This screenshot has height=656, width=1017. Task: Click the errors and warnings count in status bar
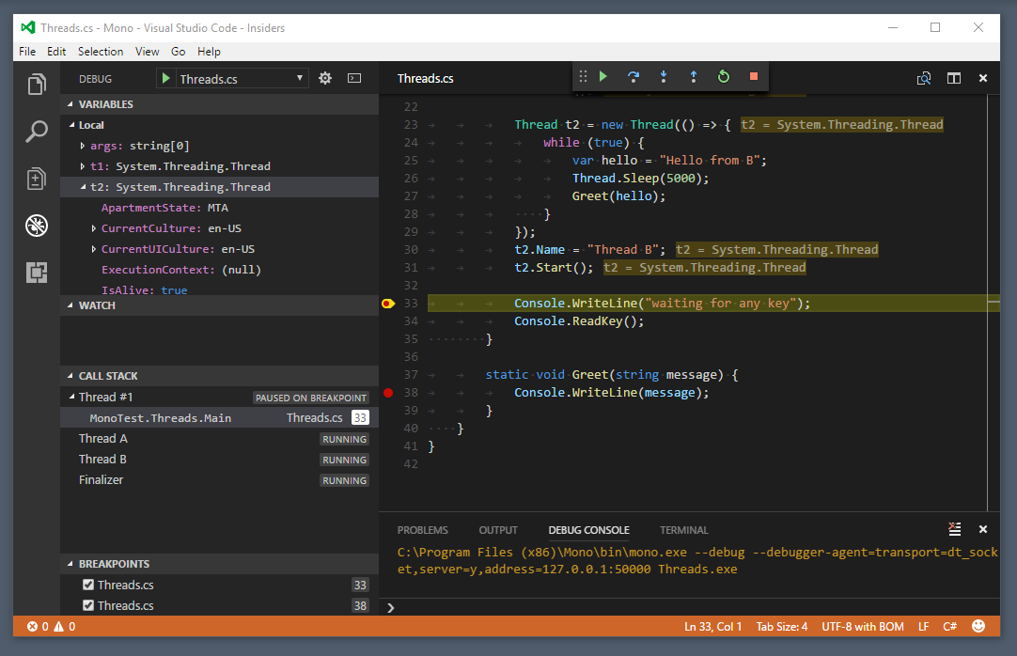[52, 626]
